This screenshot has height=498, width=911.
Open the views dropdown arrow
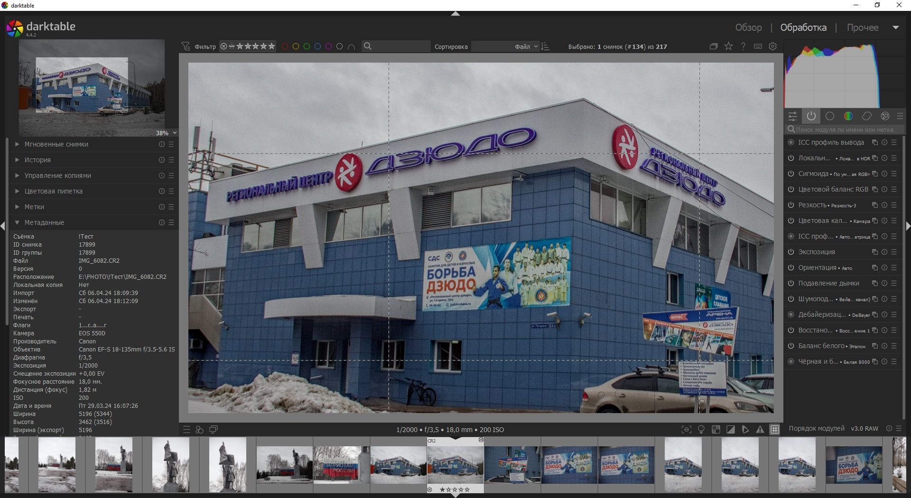[x=896, y=28]
